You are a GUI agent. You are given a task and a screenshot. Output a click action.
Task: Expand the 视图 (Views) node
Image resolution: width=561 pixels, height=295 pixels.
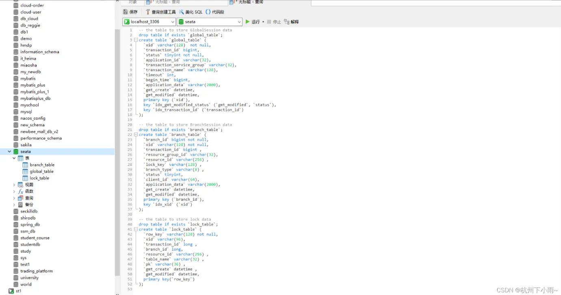pos(14,185)
